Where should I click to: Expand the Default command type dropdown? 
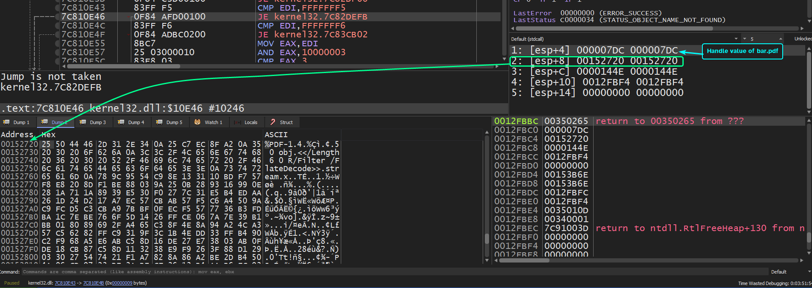click(x=809, y=272)
